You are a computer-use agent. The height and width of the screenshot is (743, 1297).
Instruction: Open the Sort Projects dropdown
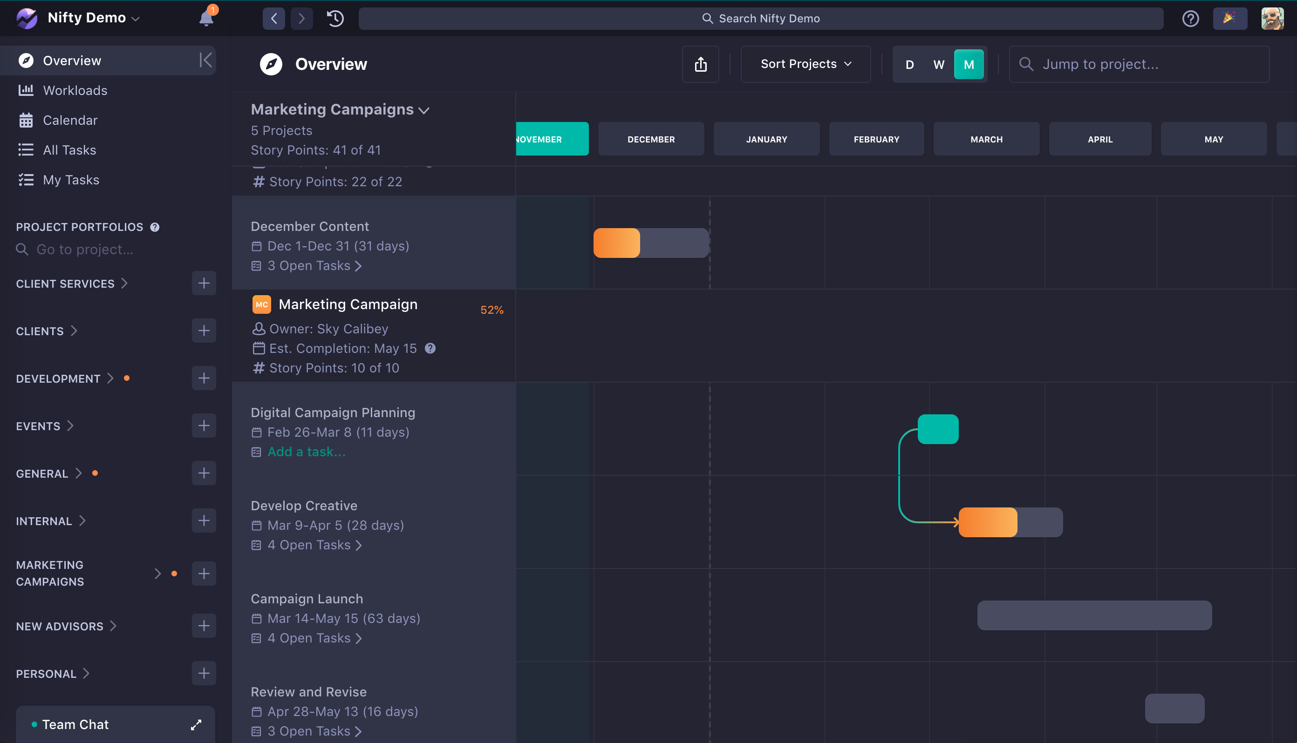pos(805,64)
